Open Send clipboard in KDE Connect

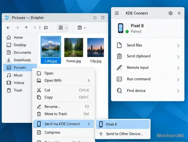click(x=148, y=56)
